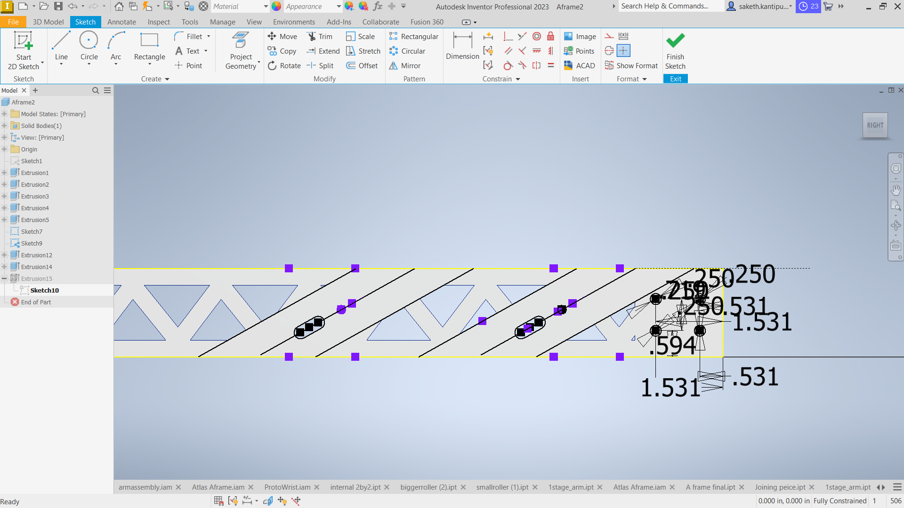Click Project Geometry icon
Screen dimensions: 904x508
click(x=241, y=41)
